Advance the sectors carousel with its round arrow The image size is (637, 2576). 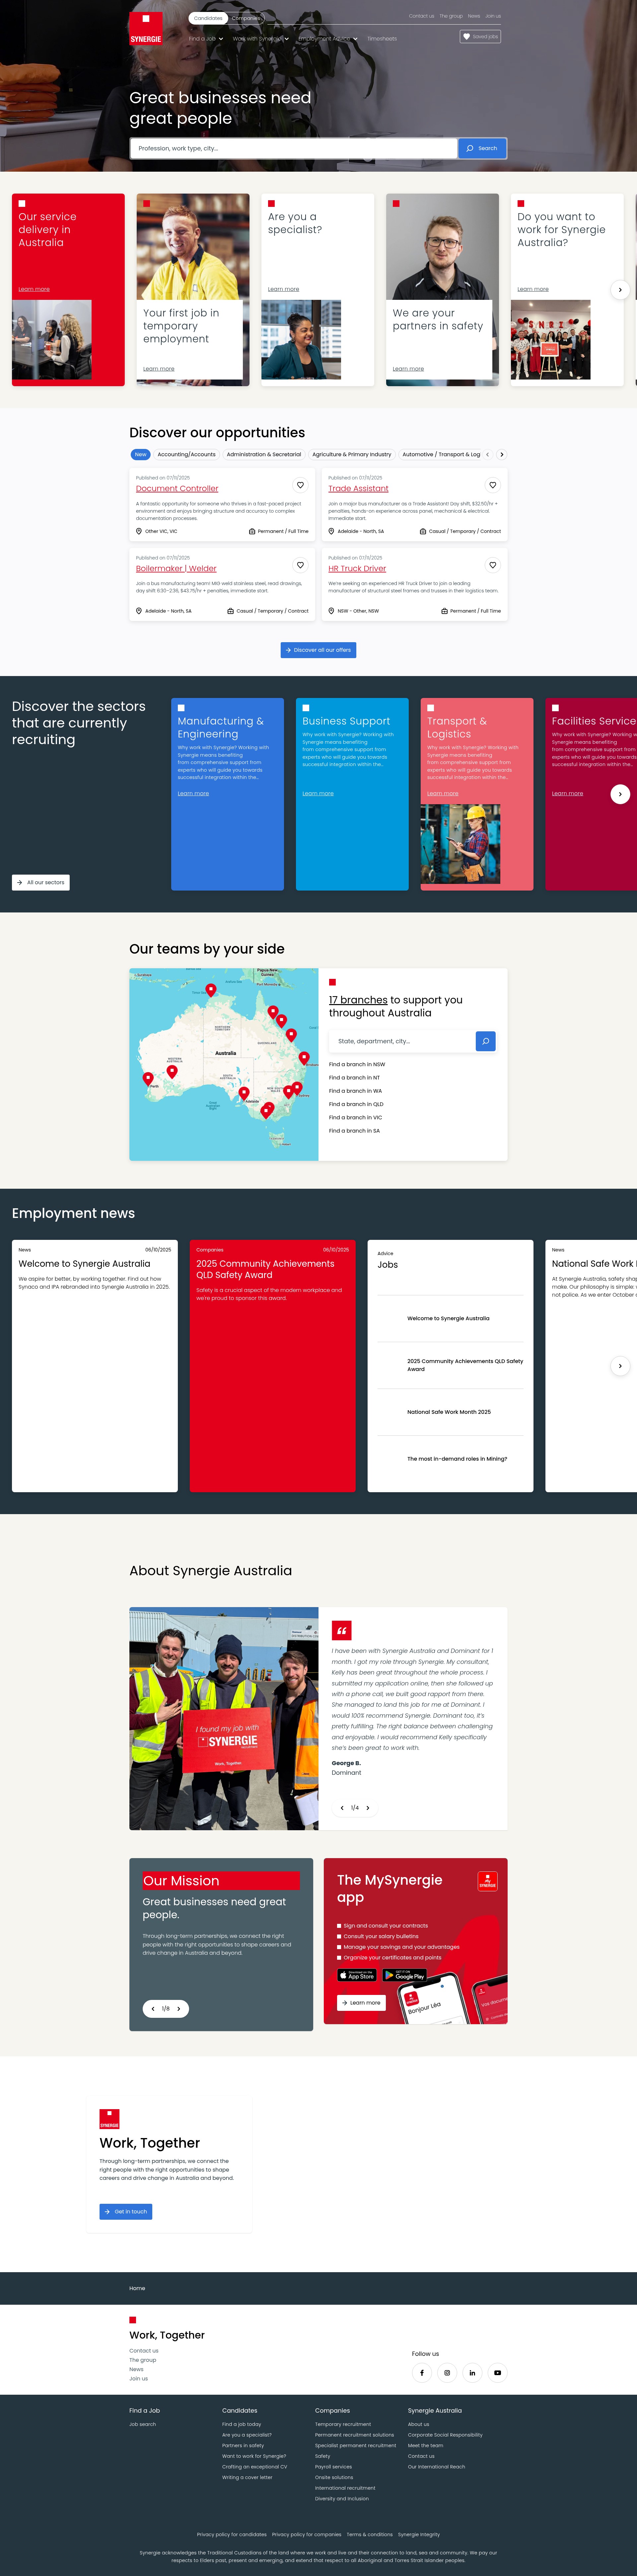click(x=620, y=794)
